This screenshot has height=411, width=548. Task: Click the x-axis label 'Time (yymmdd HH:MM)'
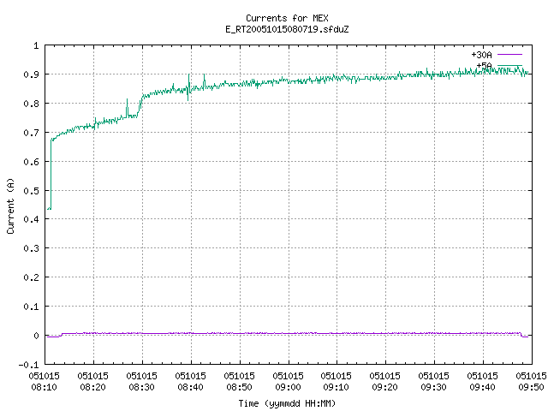coord(287,403)
